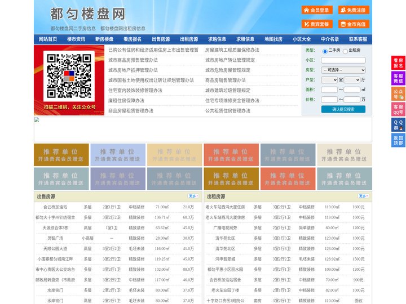The width and height of the screenshot is (406, 304).
Task: Open sale listing 都匀大十字州针纺宿舍
Action: pos(55,217)
